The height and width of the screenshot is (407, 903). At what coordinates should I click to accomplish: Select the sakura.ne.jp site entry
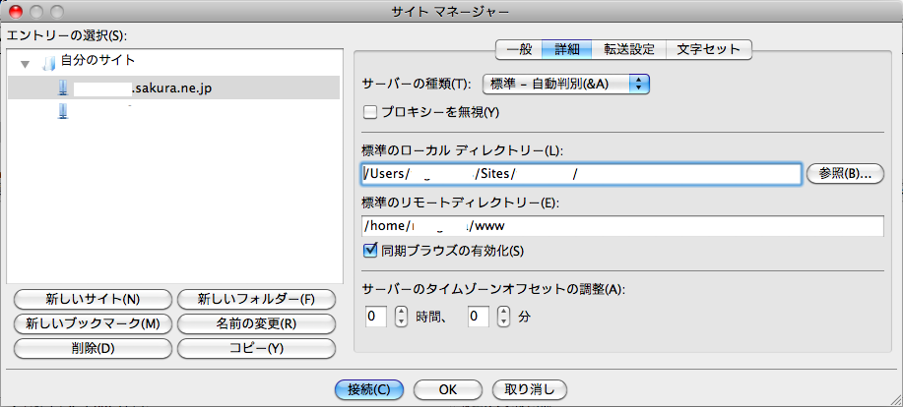tap(171, 88)
